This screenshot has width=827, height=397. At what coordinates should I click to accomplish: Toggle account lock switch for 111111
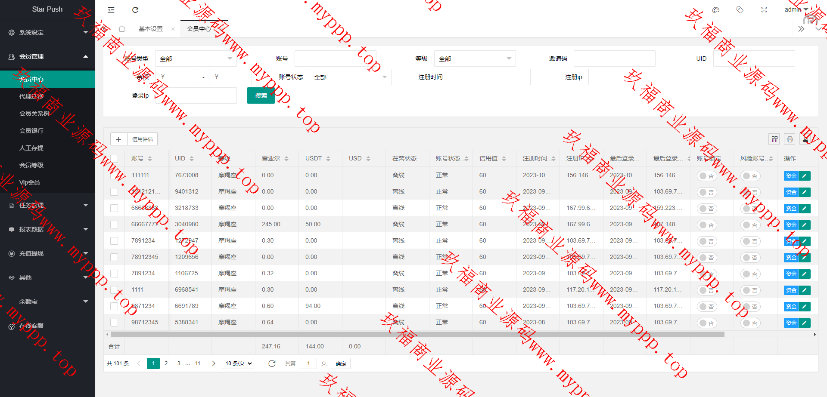[706, 176]
